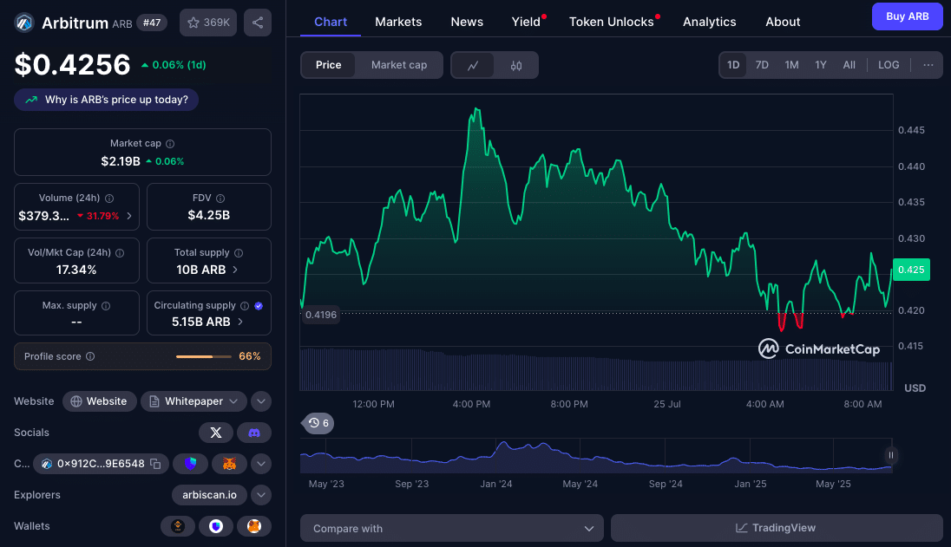The height and width of the screenshot is (547, 951).
Task: Select the 1M time range
Action: pos(791,65)
